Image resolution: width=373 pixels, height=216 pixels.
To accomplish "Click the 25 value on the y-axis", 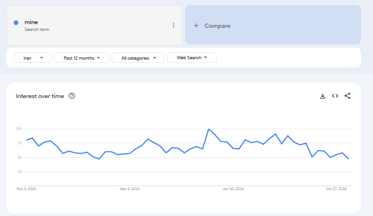I will pyautogui.click(x=19, y=172).
